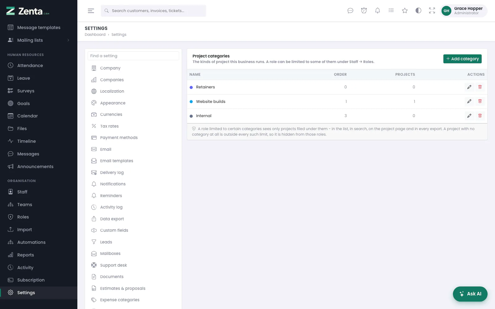The height and width of the screenshot is (309, 495).
Task: Open Company settings
Action: [x=133, y=68]
